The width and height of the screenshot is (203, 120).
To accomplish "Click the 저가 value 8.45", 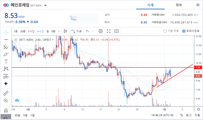I will pos(144,23).
